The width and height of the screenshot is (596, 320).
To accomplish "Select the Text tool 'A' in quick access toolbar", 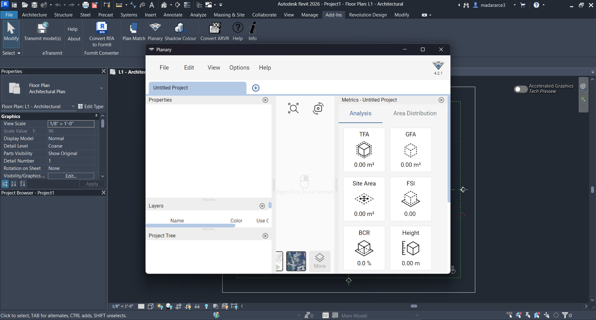I will point(152,5).
